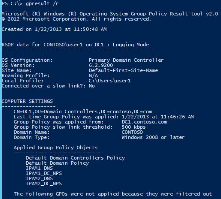Click the gpresult /r command text
This screenshot has height=199, width=221.
[42, 3]
